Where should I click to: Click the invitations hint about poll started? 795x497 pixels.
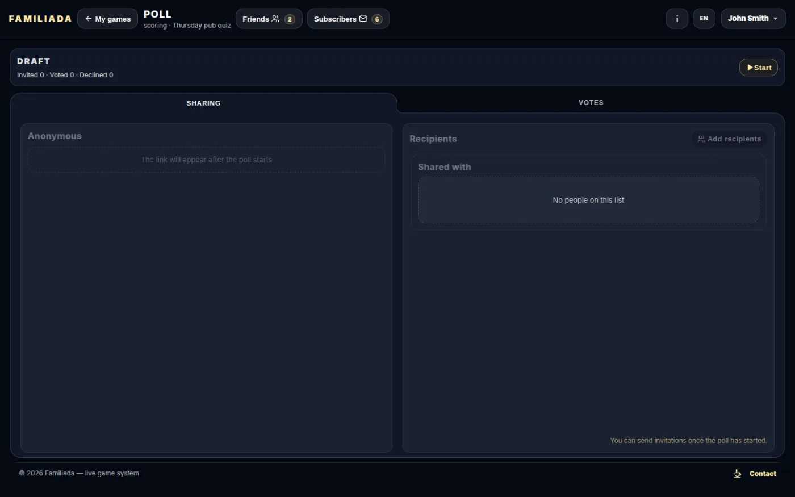[688, 441]
